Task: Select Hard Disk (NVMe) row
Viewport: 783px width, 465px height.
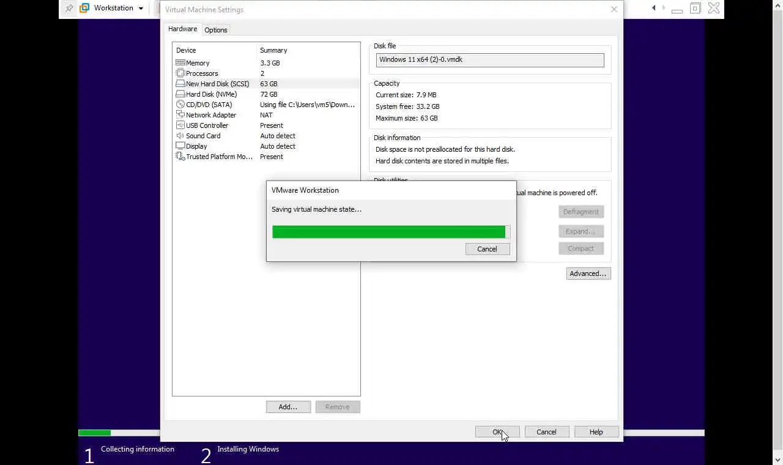Action: tap(266, 94)
